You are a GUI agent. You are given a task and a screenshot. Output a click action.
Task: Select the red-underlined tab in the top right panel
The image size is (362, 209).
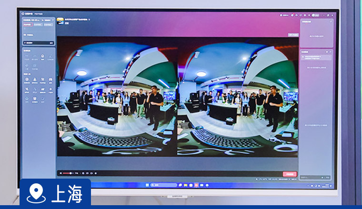(x=306, y=22)
